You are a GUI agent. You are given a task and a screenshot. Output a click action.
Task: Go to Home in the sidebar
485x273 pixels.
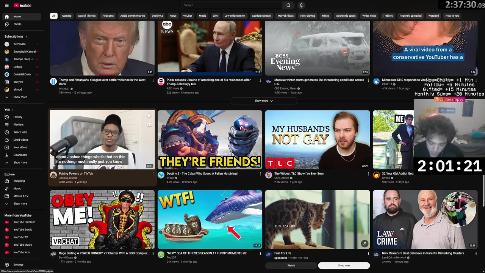[22, 17]
